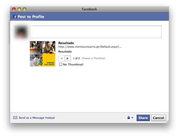179x137 pixels.
Task: Click the envelope message icon
Action: pos(15,117)
